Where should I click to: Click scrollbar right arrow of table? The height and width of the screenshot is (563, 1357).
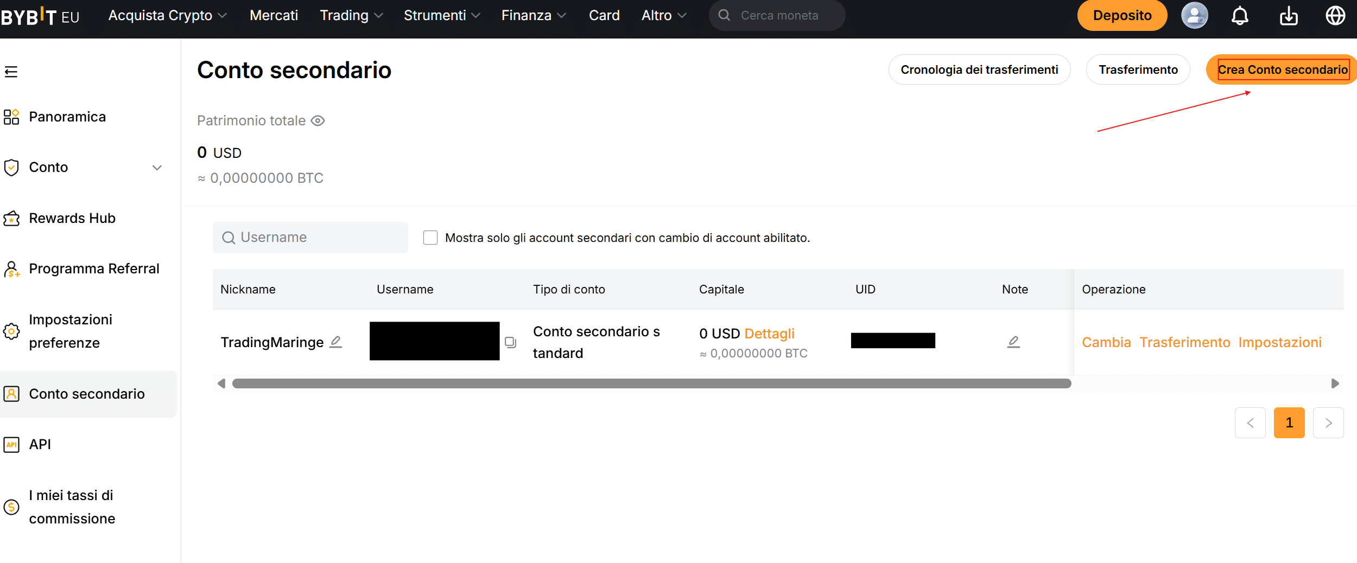[1335, 383]
